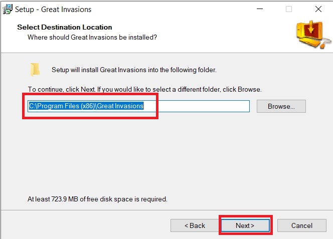The image size is (333, 239).
Task: Cancel the installation
Action: [302, 225]
